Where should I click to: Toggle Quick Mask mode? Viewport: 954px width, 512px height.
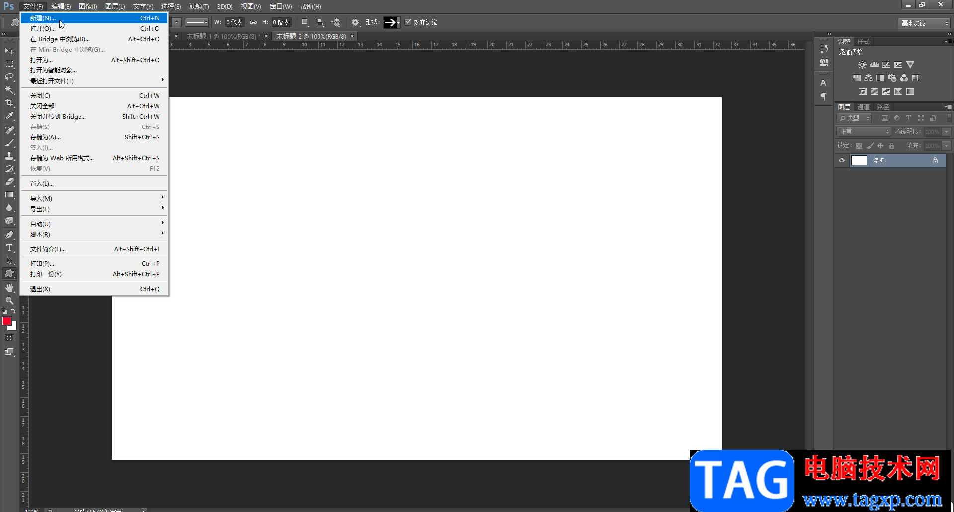pyautogui.click(x=9, y=338)
